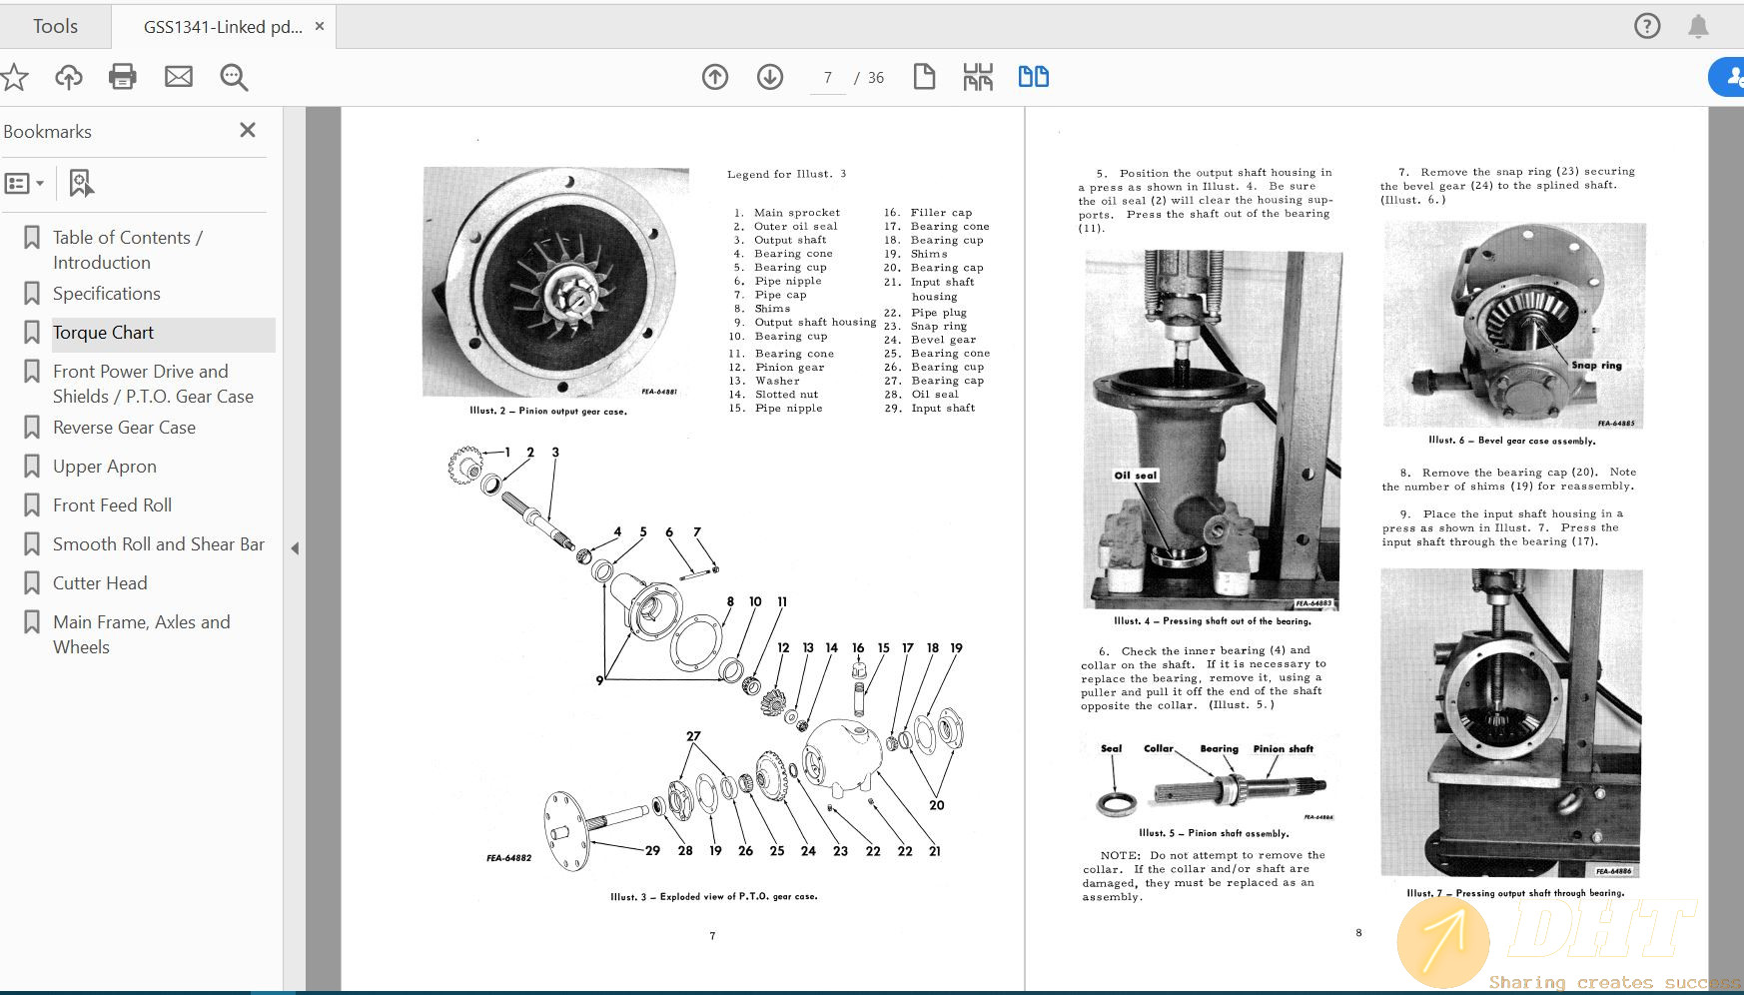Go to previous page arrow
This screenshot has height=995, width=1744.
tap(715, 77)
